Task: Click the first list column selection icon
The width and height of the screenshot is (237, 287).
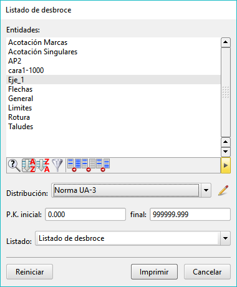Action: [x=74, y=165]
